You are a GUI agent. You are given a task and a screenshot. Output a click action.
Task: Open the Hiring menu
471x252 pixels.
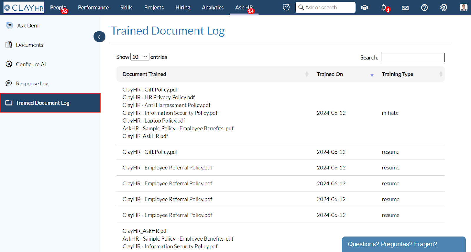(x=183, y=7)
